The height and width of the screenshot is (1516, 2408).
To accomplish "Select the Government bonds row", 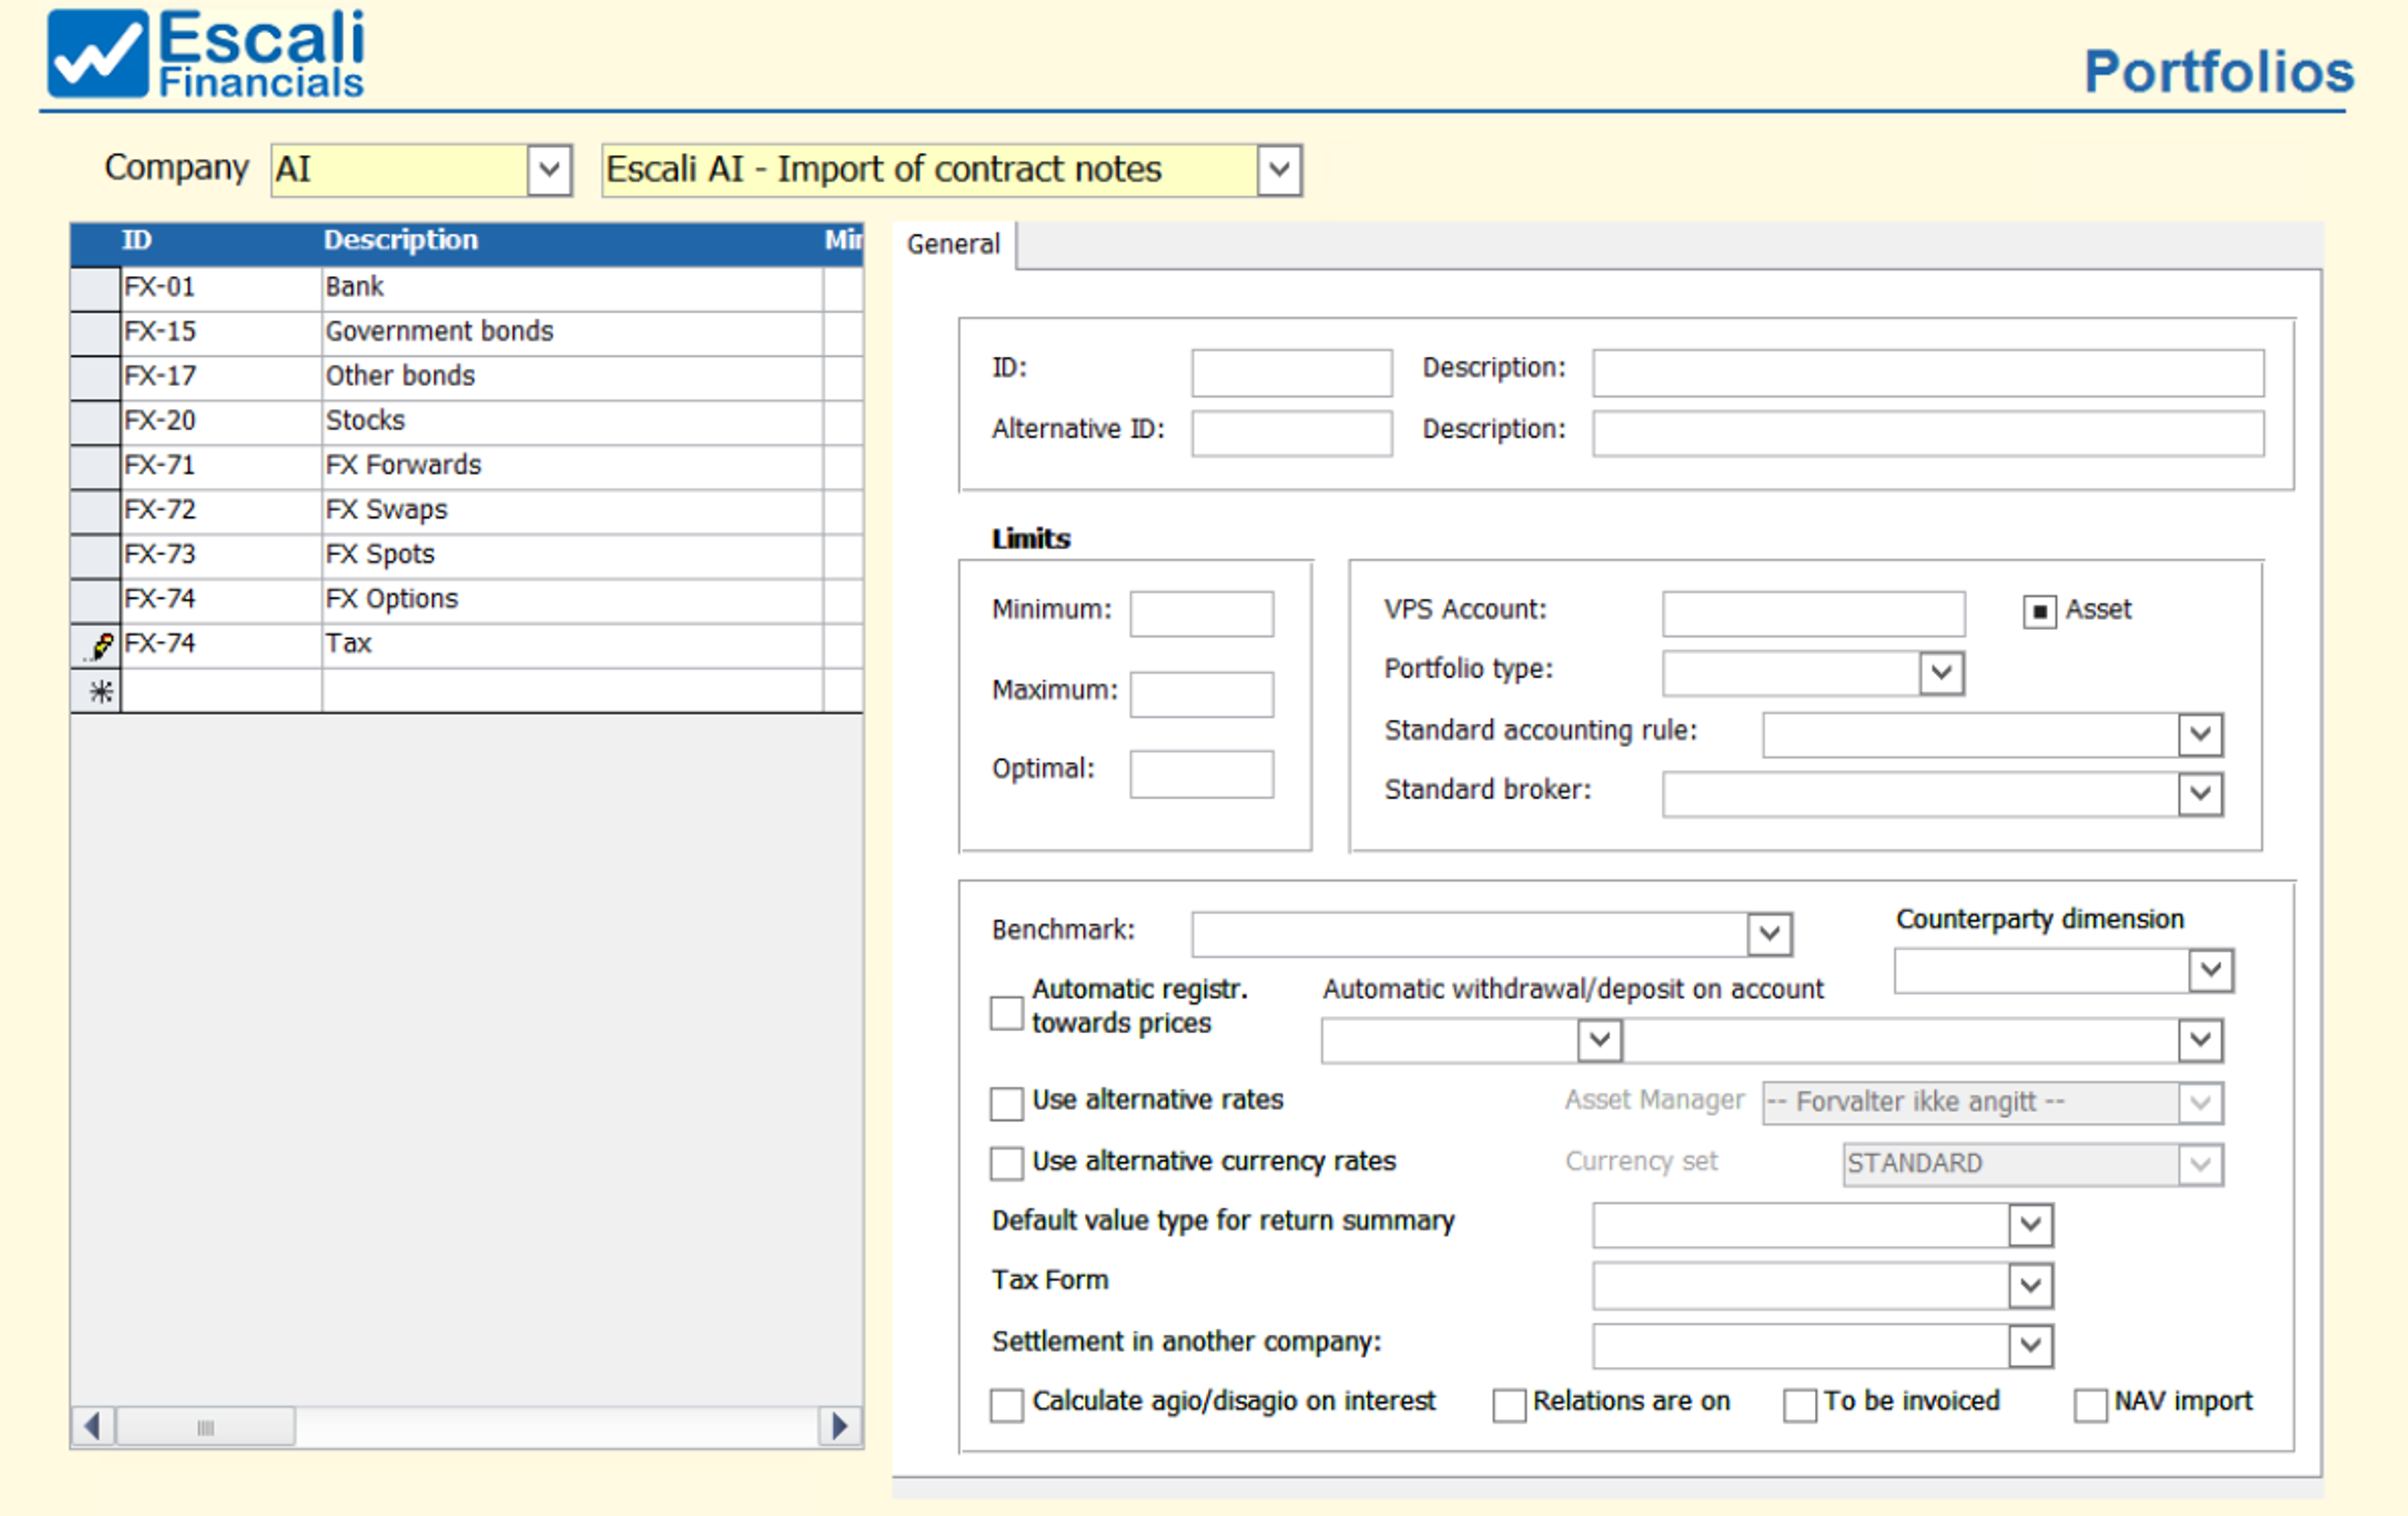I will [439, 332].
